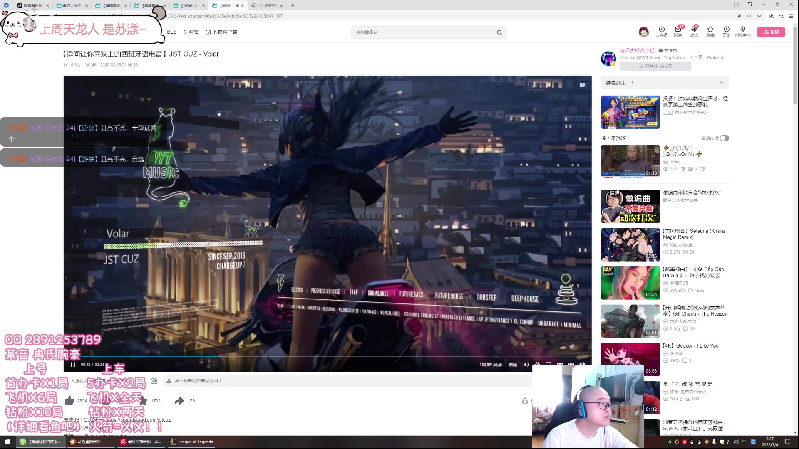799x449 pixels.
Task: Click 发消息 to message the uploader
Action: tap(668, 50)
